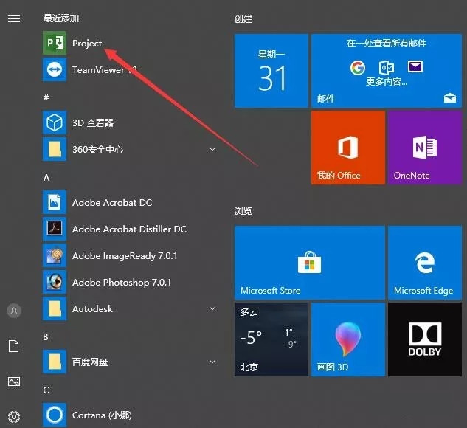Click the 最近添加 section heading
The height and width of the screenshot is (428, 467).
click(61, 18)
